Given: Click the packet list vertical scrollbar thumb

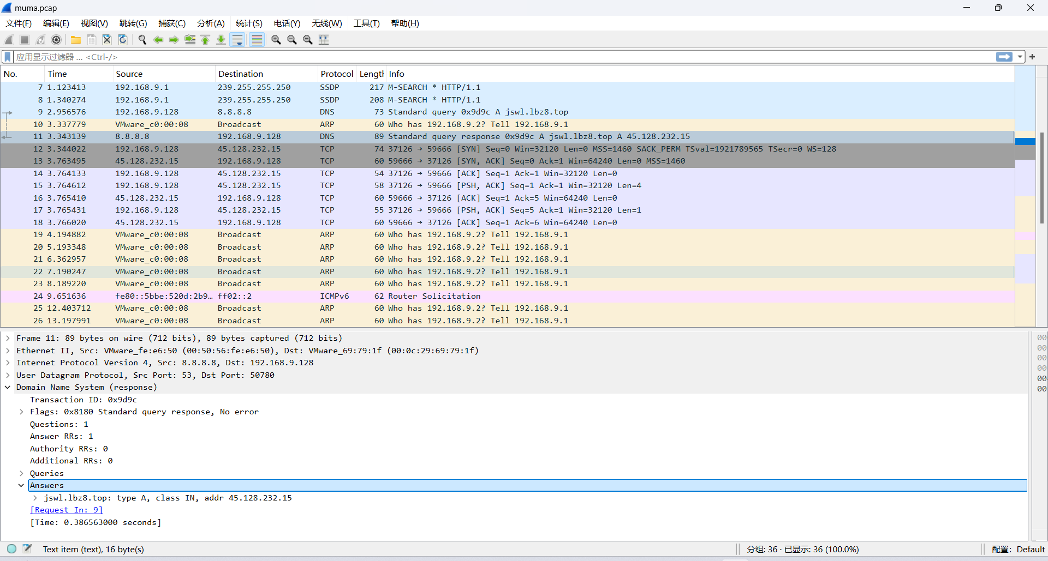Looking at the screenshot, I should 1042,178.
